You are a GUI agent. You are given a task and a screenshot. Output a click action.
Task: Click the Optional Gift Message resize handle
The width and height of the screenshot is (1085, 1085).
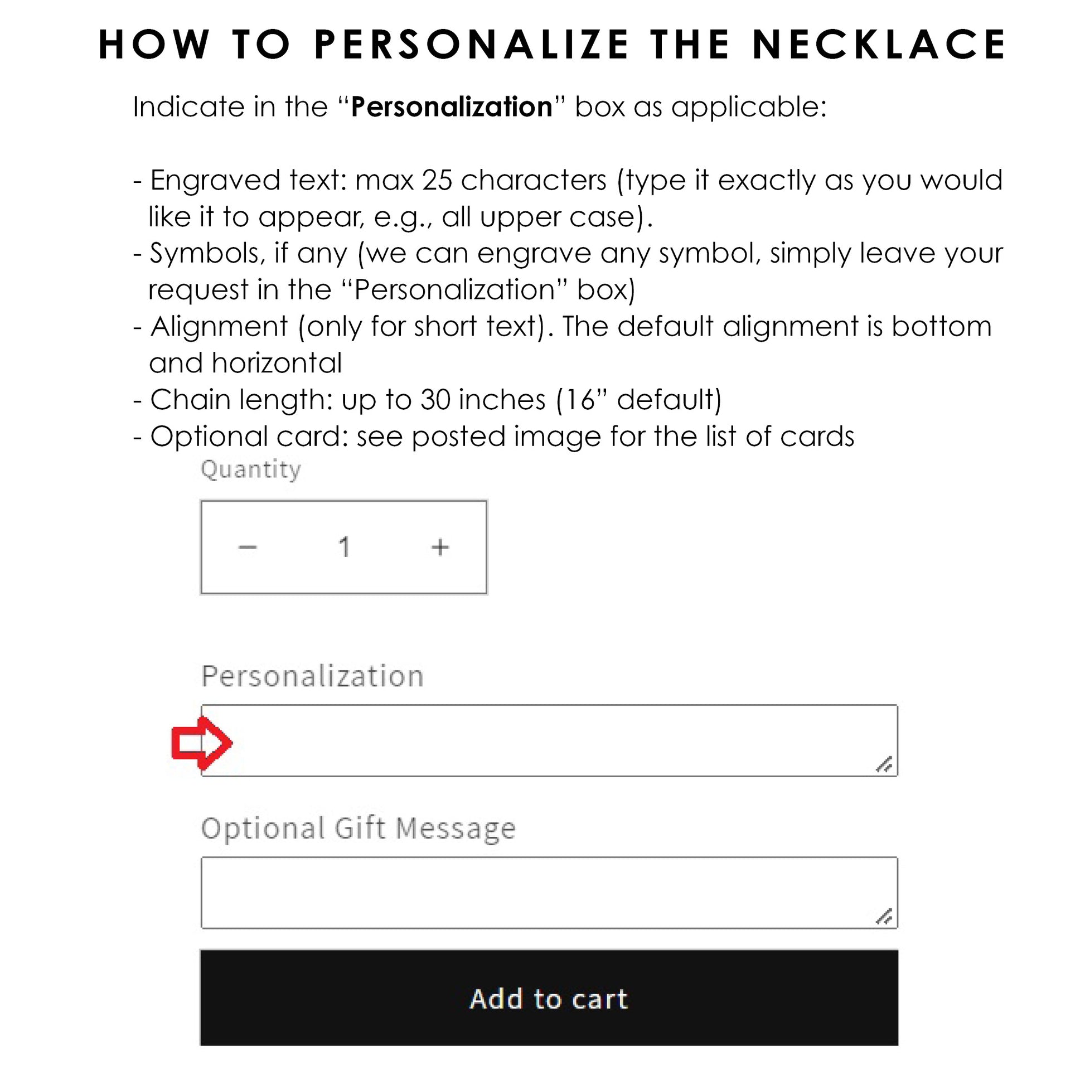point(884,916)
